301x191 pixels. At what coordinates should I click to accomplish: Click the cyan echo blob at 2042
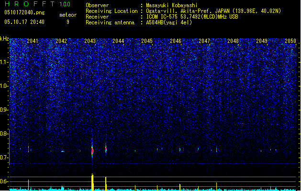pyautogui.click(x=63, y=151)
